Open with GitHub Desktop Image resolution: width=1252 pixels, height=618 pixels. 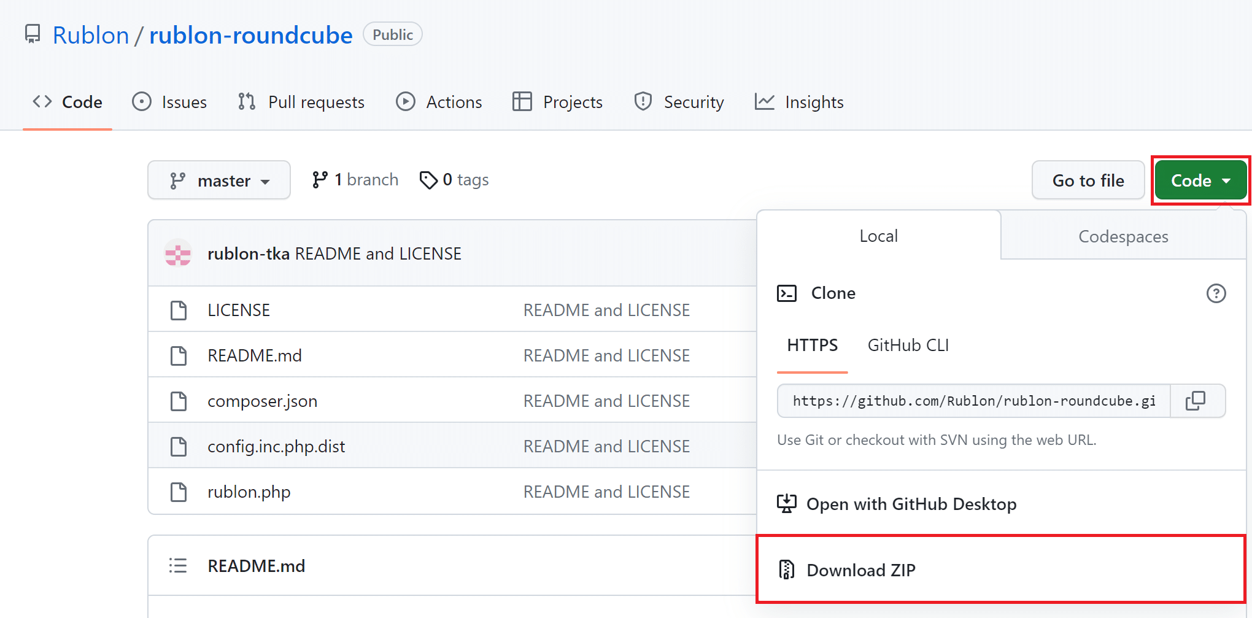pos(911,504)
